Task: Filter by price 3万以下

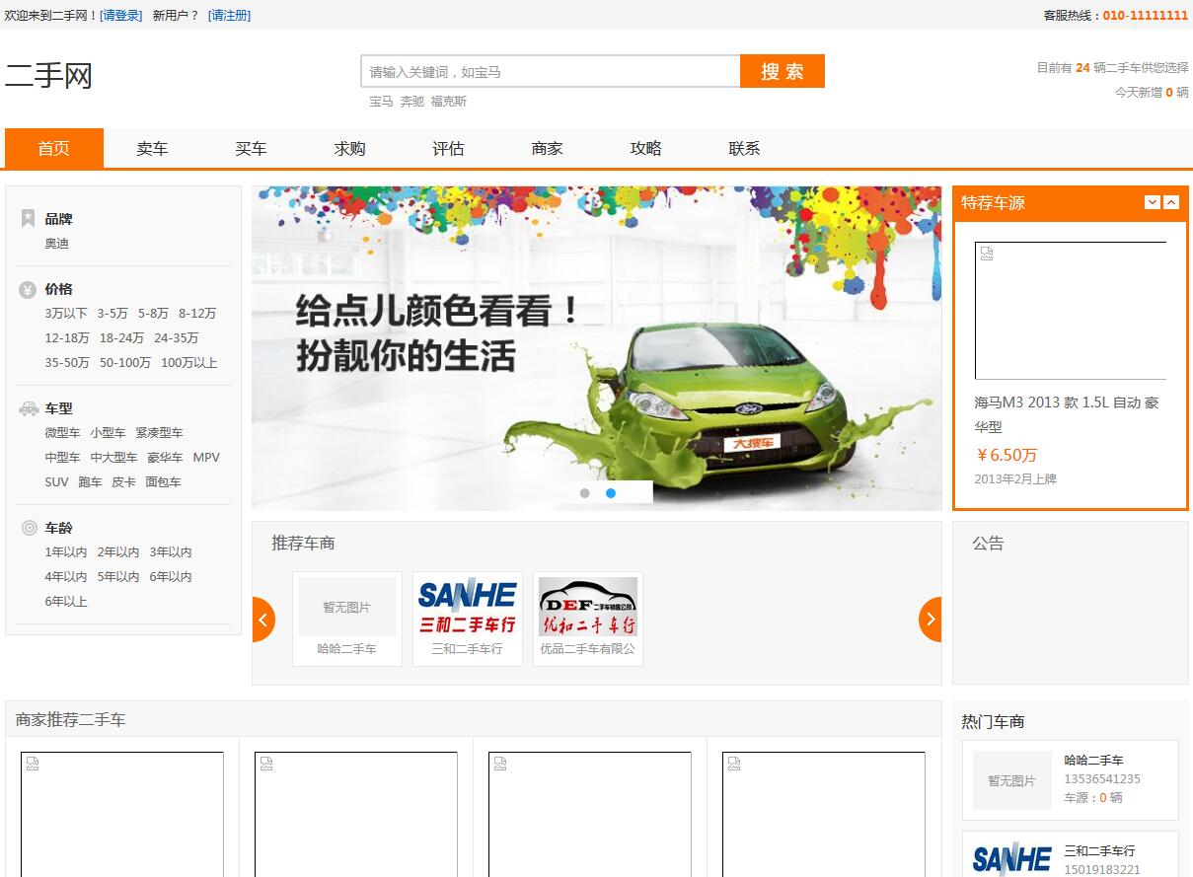Action: (66, 314)
